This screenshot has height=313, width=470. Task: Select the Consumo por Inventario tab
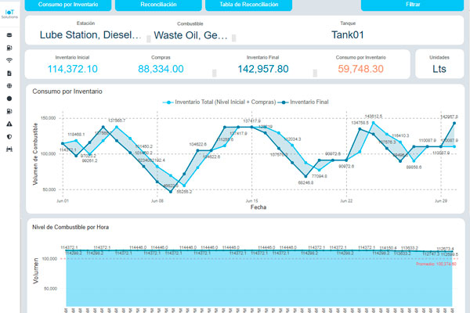pyautogui.click(x=67, y=5)
